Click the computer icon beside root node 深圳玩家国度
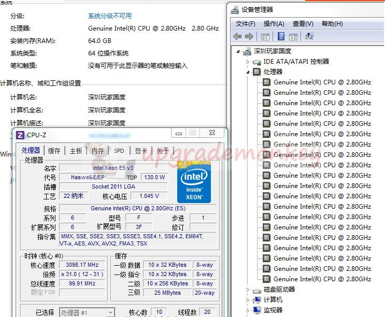 tap(247, 51)
